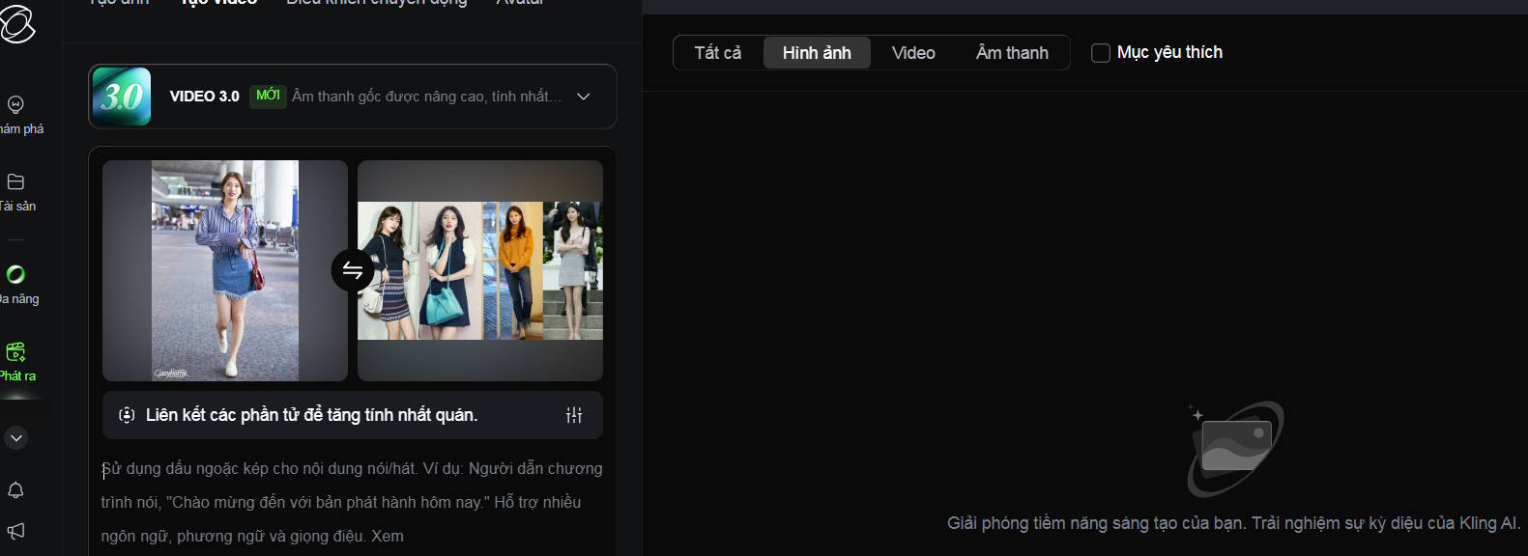Click Liên kết các phần tử button

(311, 415)
